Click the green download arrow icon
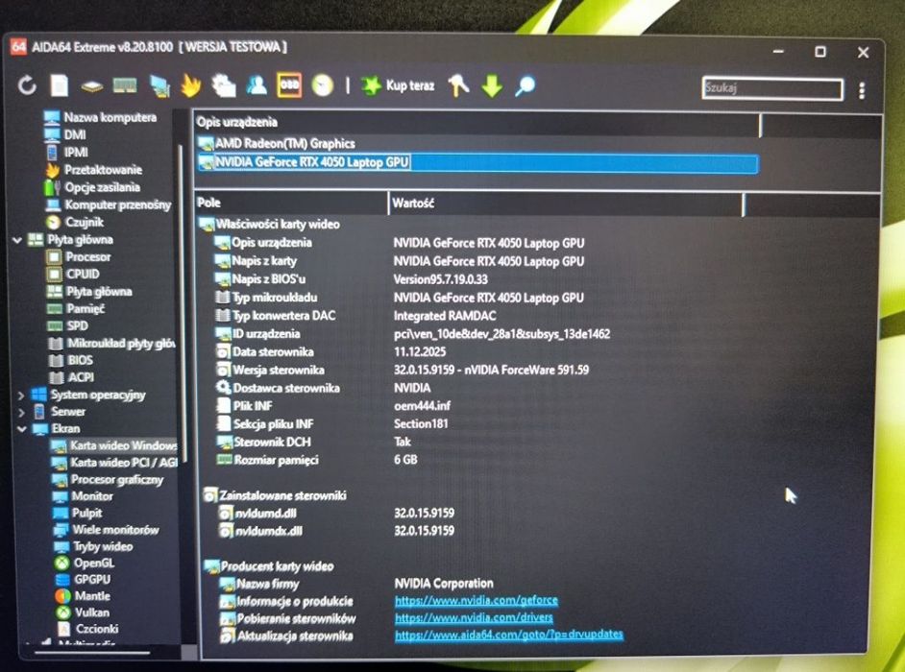 click(x=492, y=86)
